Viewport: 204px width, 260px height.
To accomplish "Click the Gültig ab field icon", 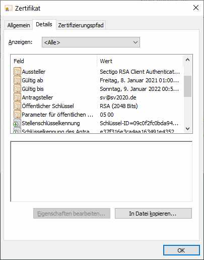I will tap(17, 80).
